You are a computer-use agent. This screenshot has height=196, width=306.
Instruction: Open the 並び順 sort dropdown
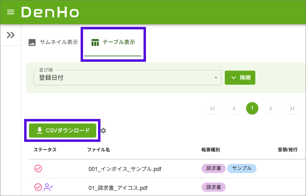pos(127,78)
